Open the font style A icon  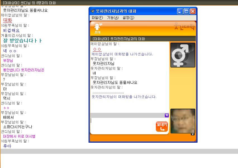[167, 115]
